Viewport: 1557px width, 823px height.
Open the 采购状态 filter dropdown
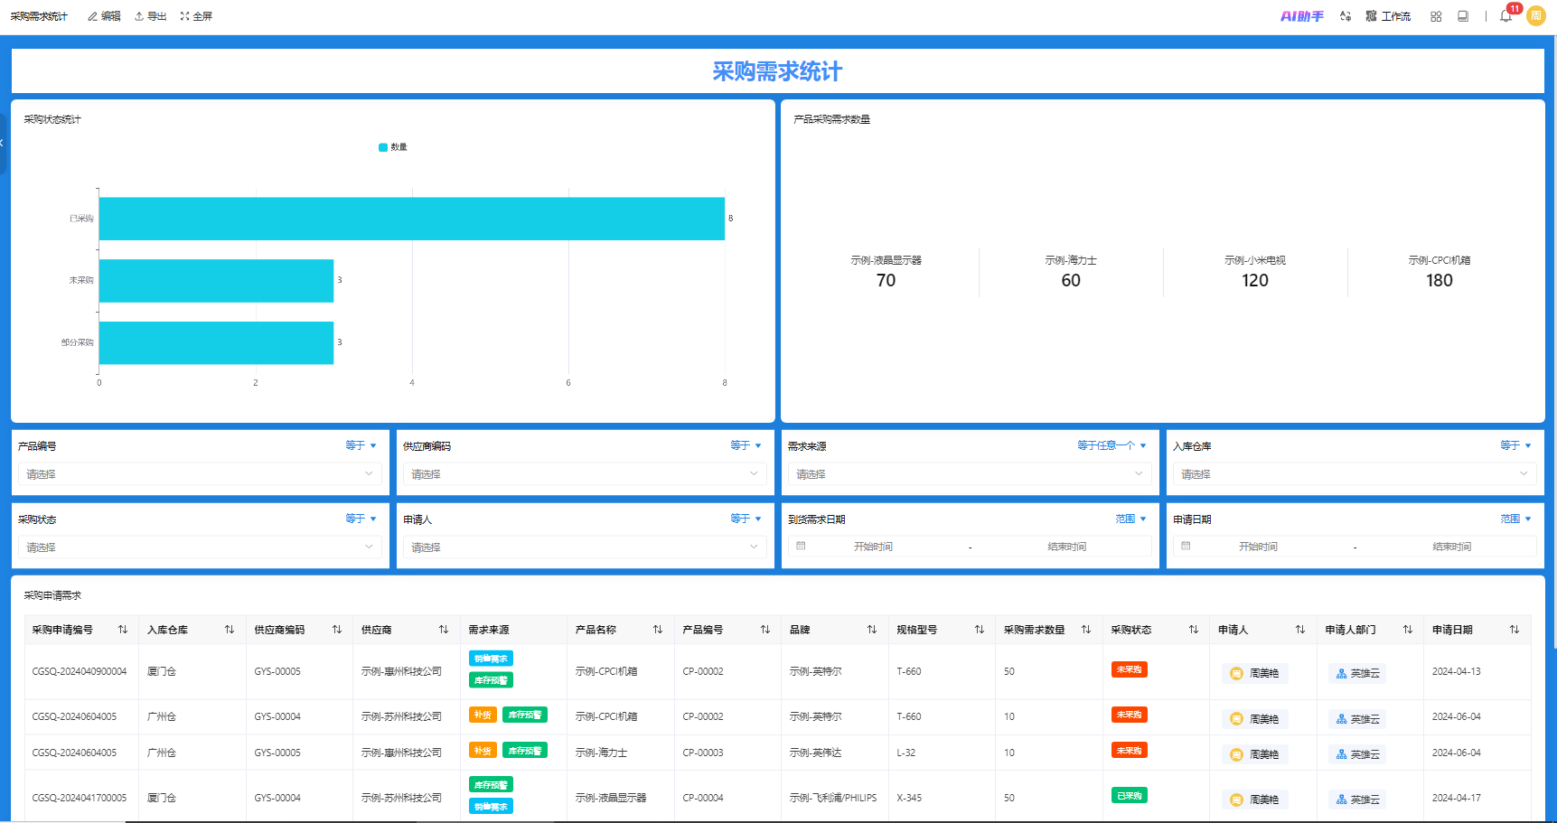pyautogui.click(x=201, y=547)
